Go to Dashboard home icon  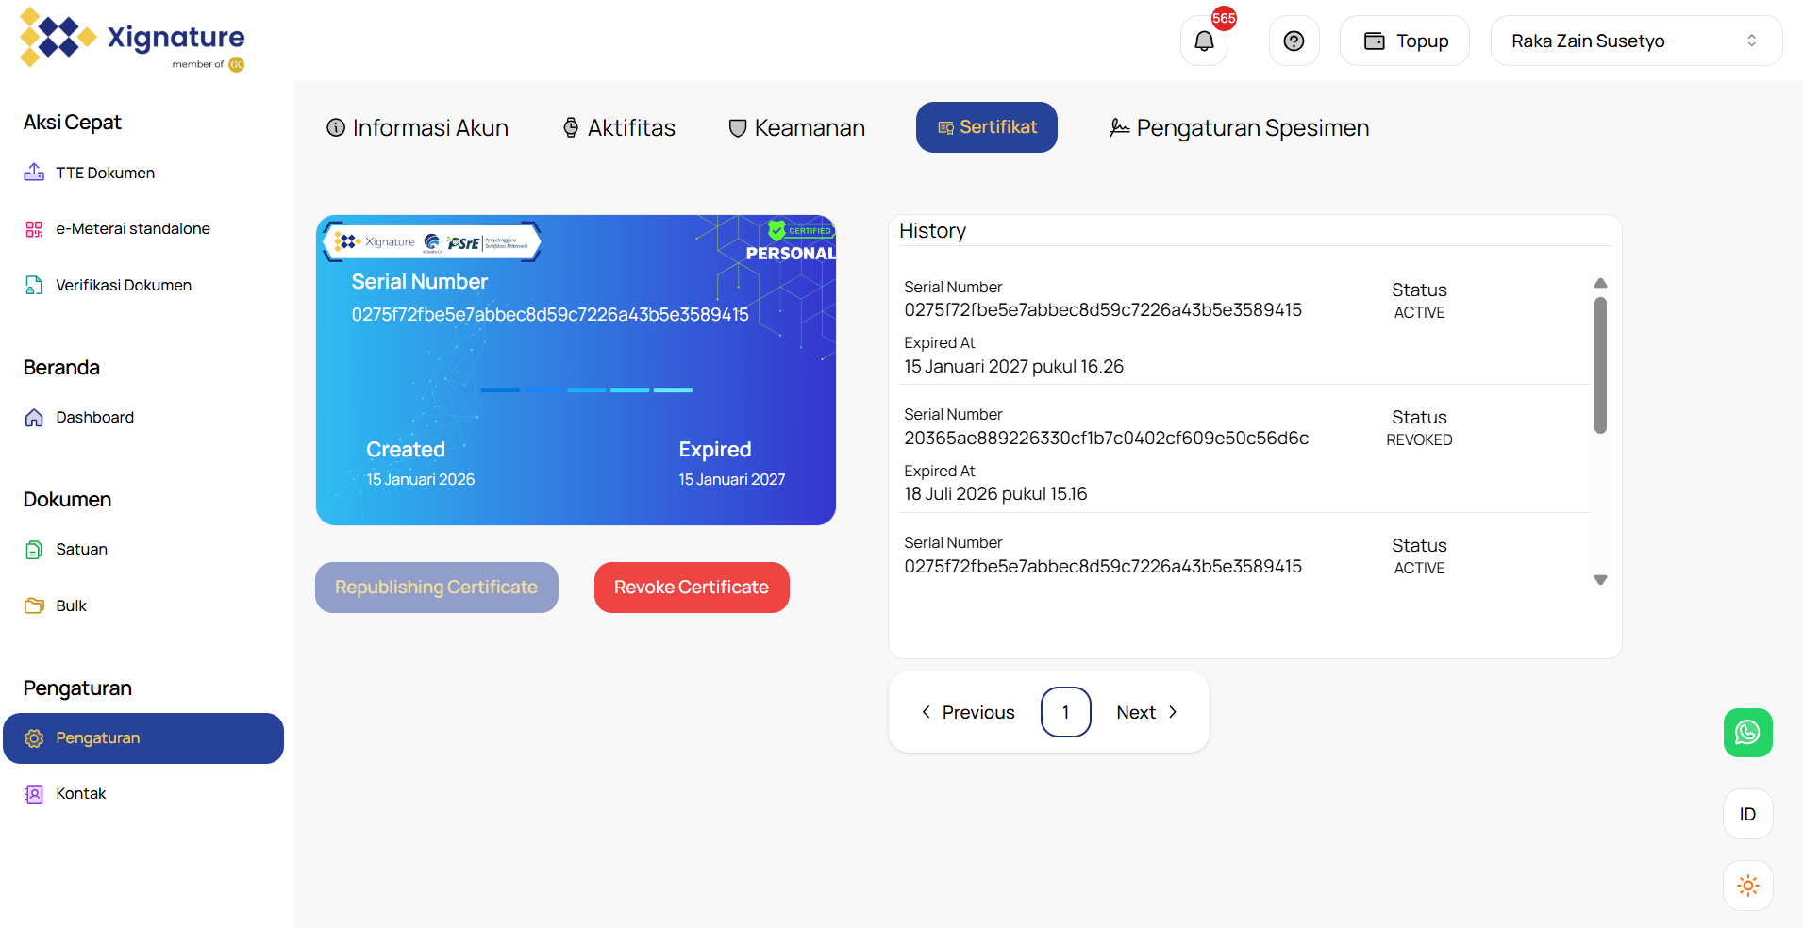[34, 418]
